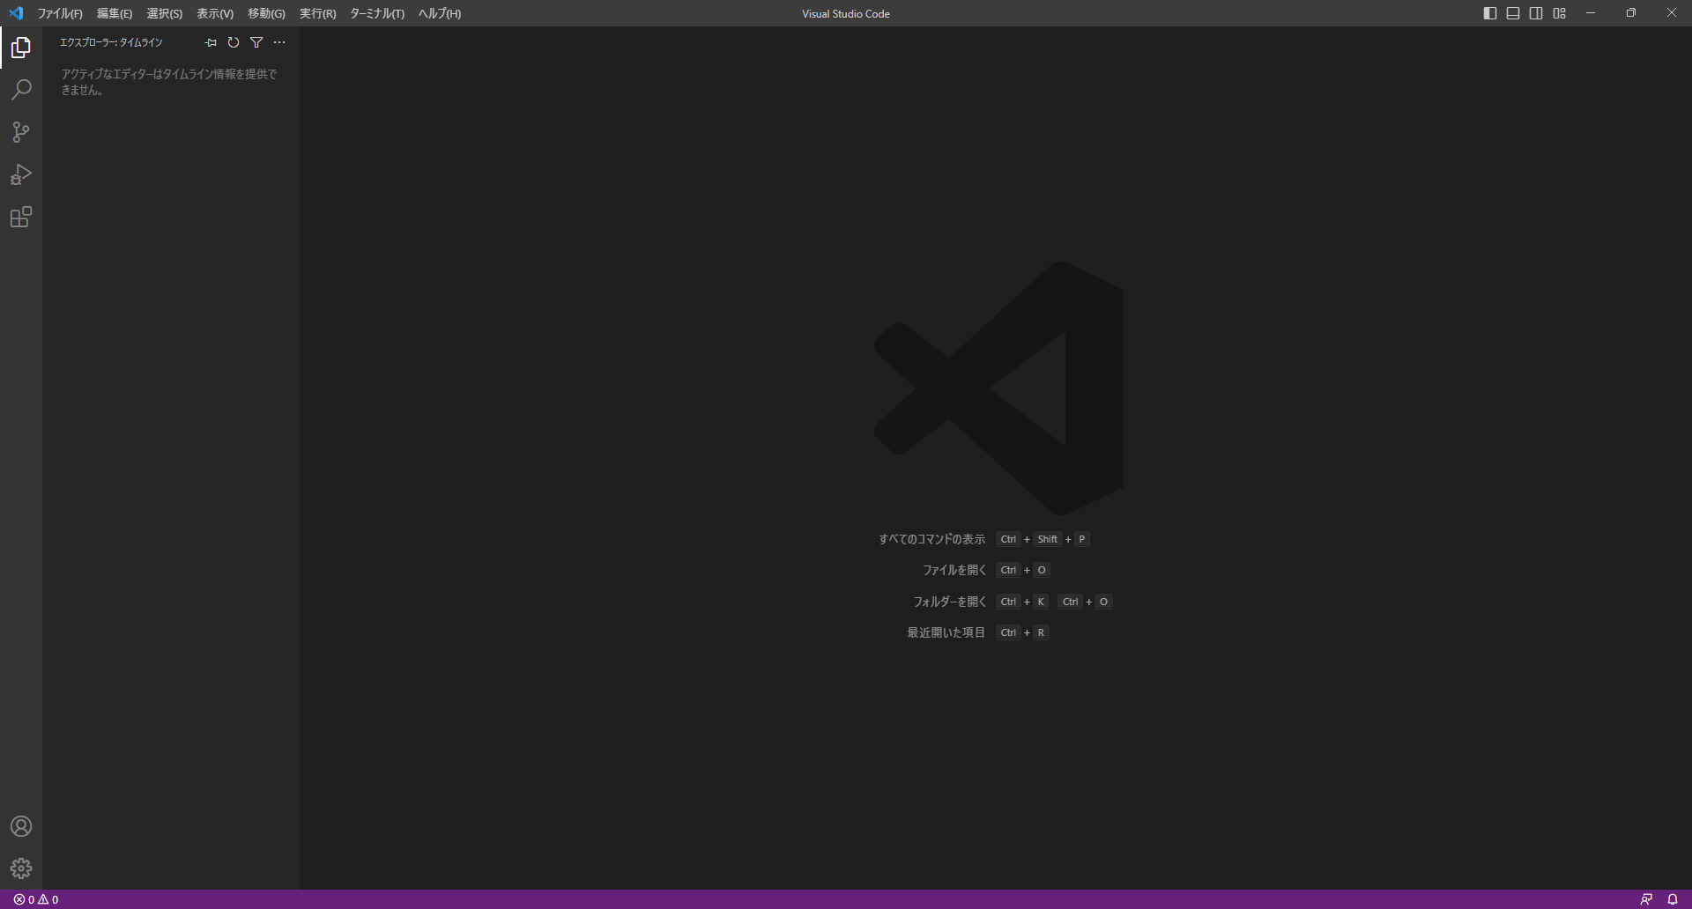Viewport: 1692px width, 909px height.
Task: Open the ターミナル(T) menu
Action: [x=377, y=13]
